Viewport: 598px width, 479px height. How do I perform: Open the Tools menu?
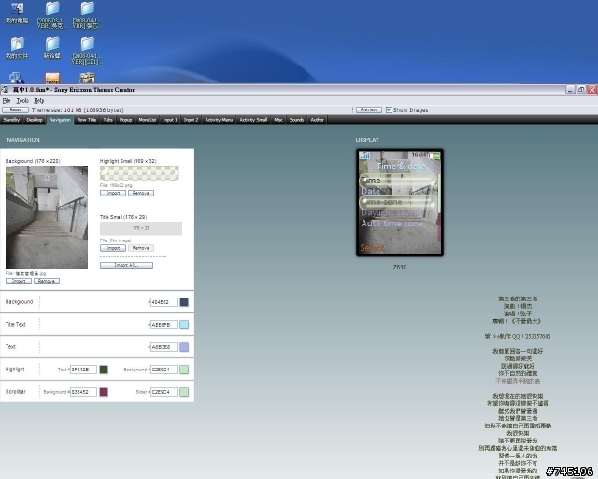[x=22, y=101]
